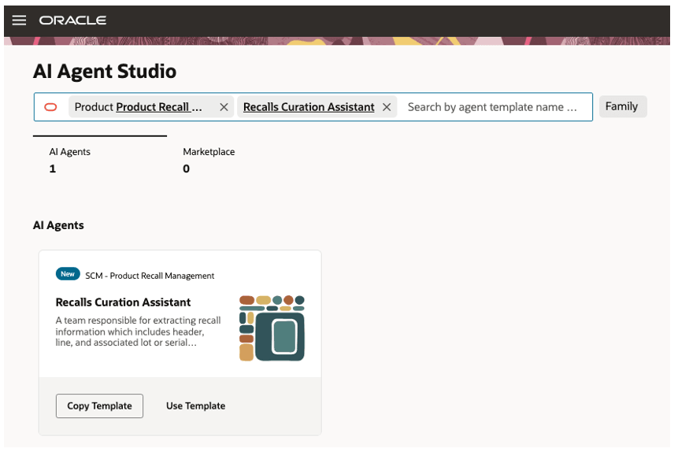Viewport: 678px width, 452px height.
Task: Click the AI Agent Studio page heading
Action: tap(105, 72)
